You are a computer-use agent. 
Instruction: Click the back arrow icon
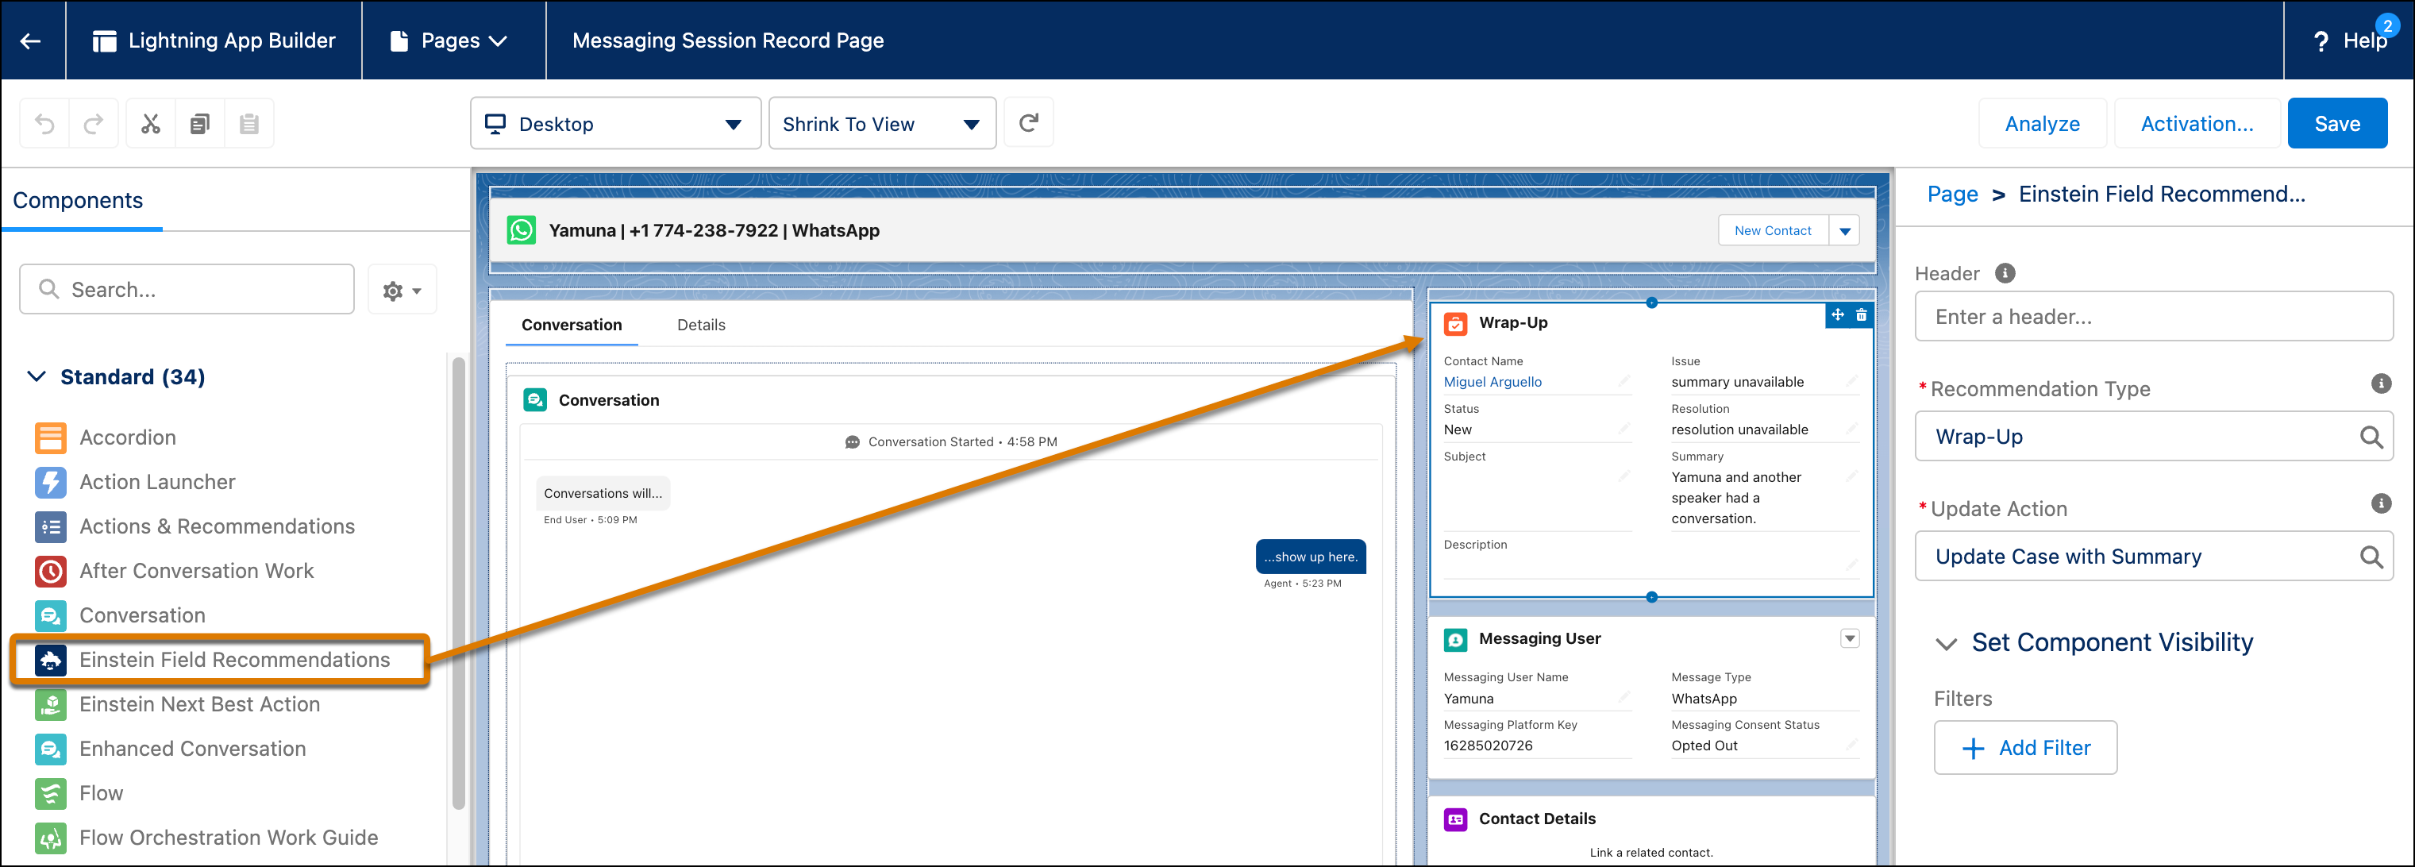tap(31, 40)
